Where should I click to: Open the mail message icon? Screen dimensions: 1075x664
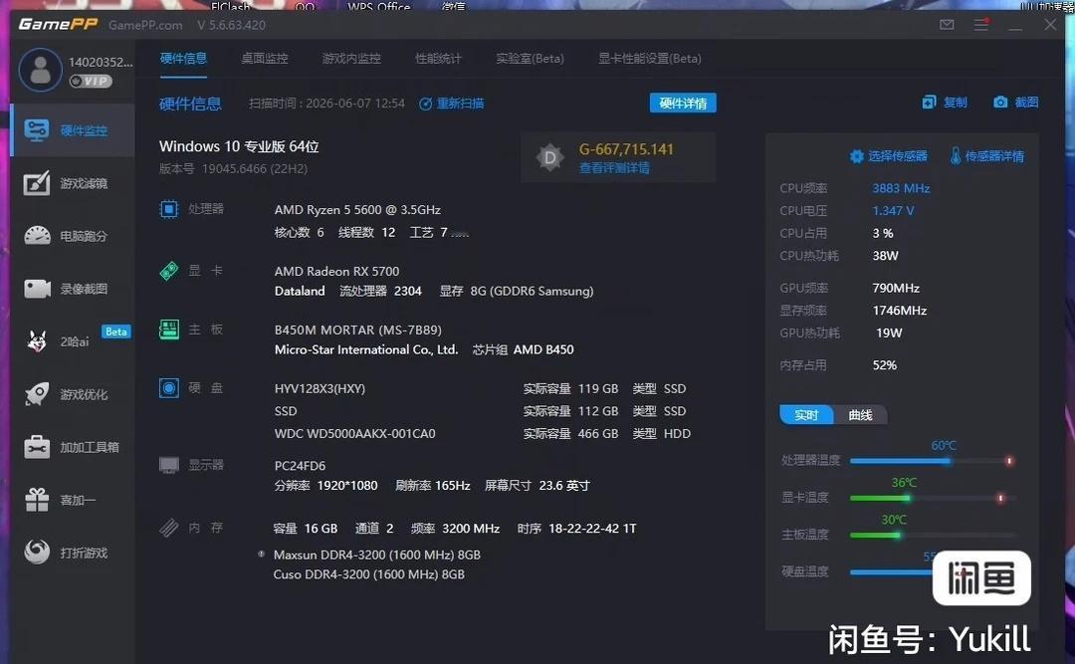(x=947, y=25)
